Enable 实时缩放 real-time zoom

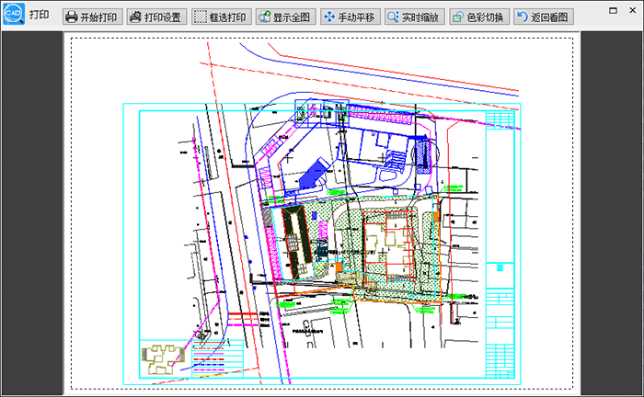[415, 17]
